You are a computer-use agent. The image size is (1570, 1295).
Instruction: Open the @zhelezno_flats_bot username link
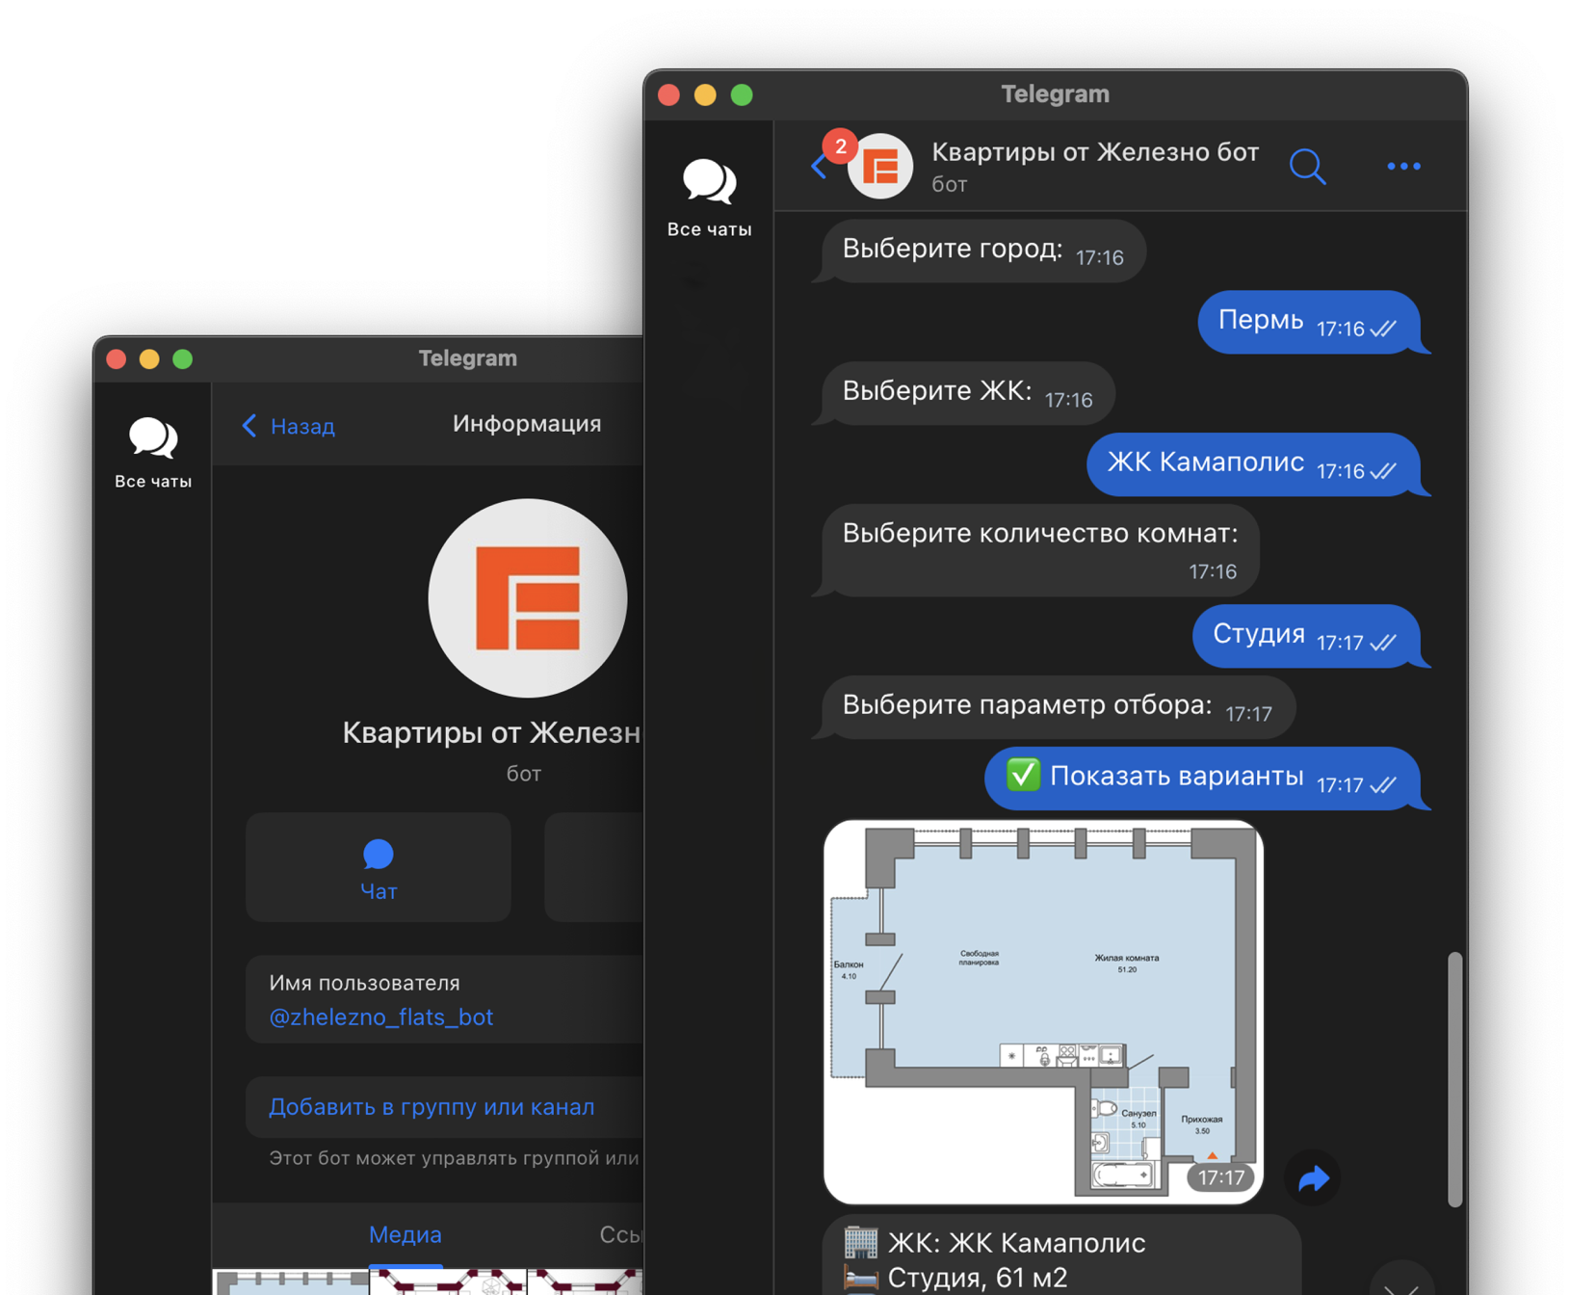coord(381,1017)
